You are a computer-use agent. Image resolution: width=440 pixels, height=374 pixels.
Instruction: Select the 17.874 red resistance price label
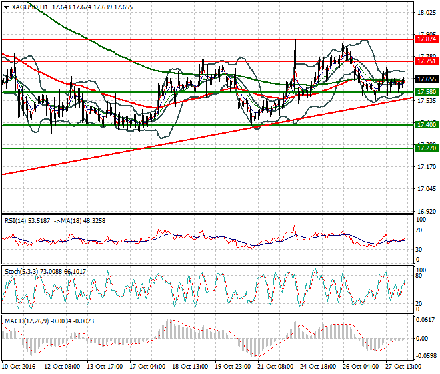point(426,39)
